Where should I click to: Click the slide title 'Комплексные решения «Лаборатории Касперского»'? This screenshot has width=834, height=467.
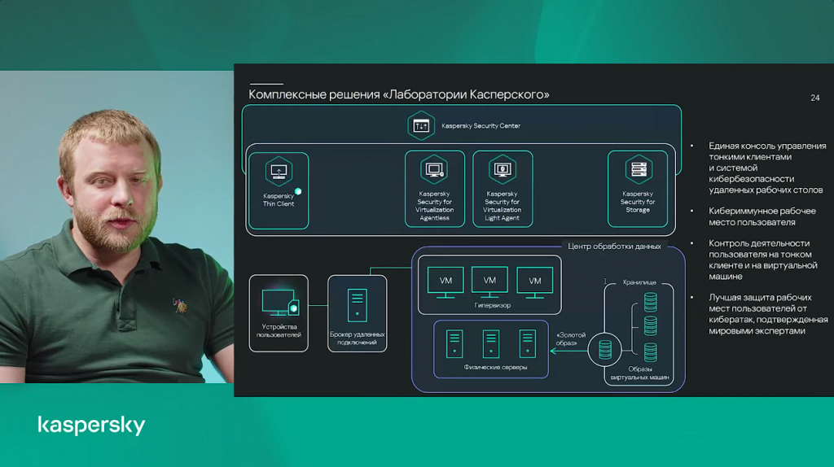pyautogui.click(x=399, y=94)
